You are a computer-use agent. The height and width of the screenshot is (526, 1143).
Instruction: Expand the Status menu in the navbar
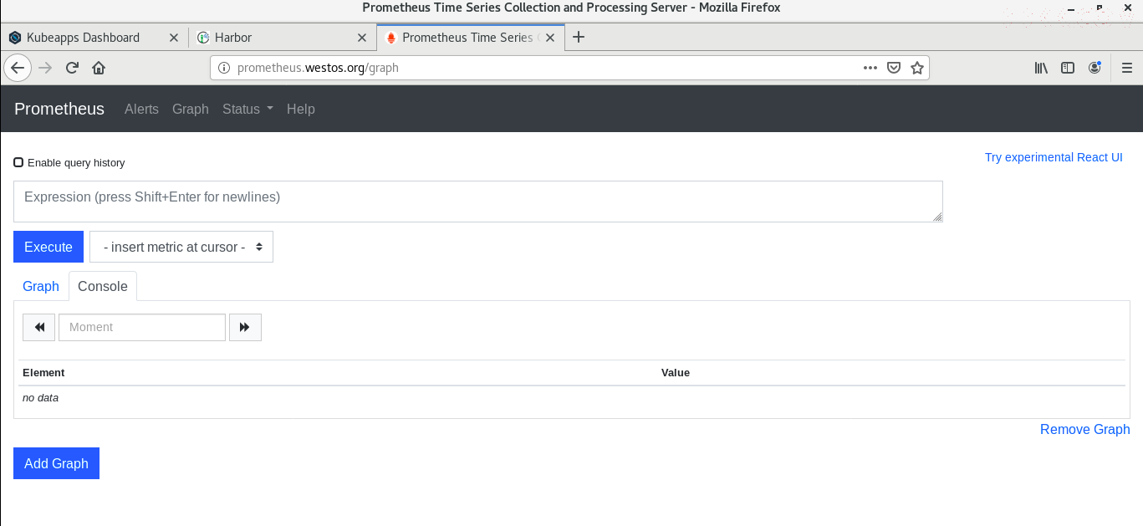click(x=247, y=109)
